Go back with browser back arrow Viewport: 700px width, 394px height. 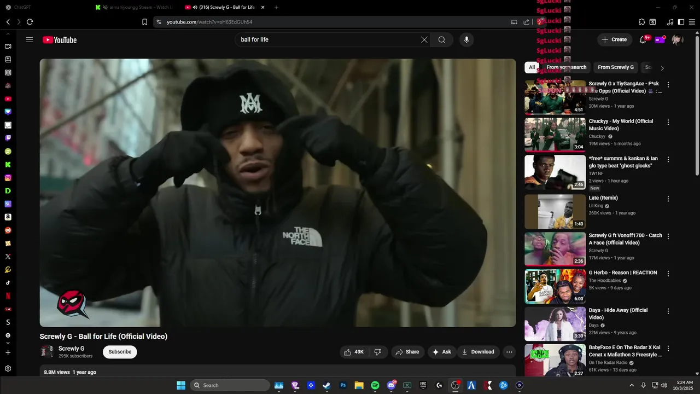[8, 22]
